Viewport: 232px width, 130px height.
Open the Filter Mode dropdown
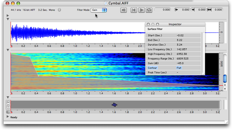click(99, 10)
